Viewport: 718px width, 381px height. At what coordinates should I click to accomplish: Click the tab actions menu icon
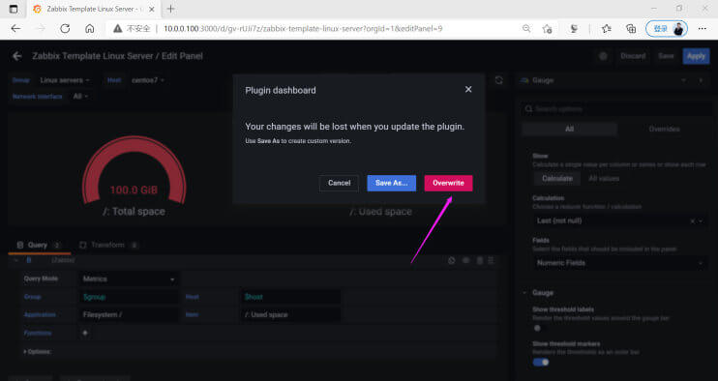[14, 9]
